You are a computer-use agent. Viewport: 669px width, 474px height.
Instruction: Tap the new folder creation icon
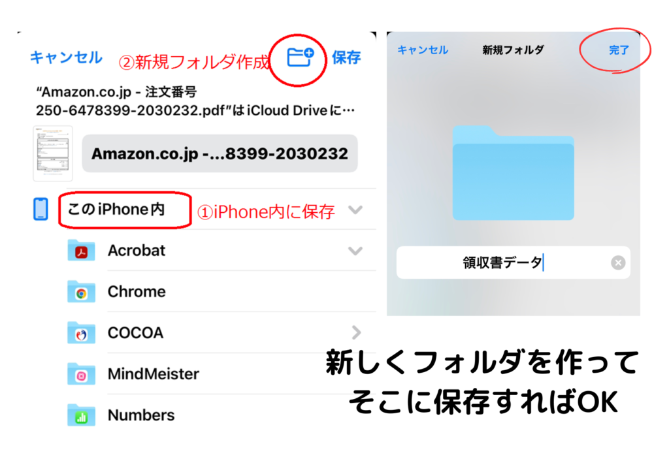pyautogui.click(x=301, y=57)
